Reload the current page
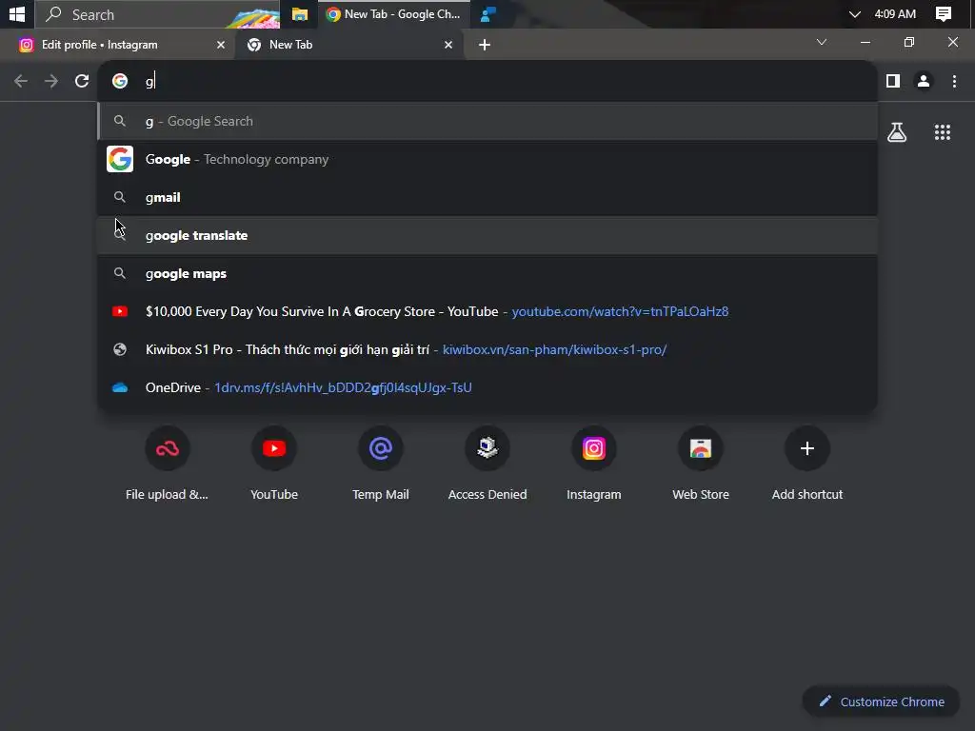This screenshot has height=731, width=975. (x=82, y=81)
